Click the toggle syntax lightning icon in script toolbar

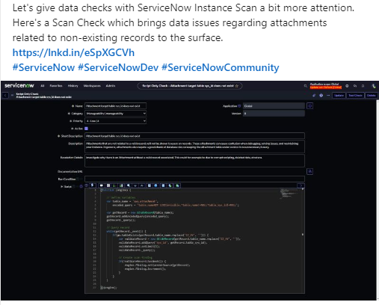93,185
